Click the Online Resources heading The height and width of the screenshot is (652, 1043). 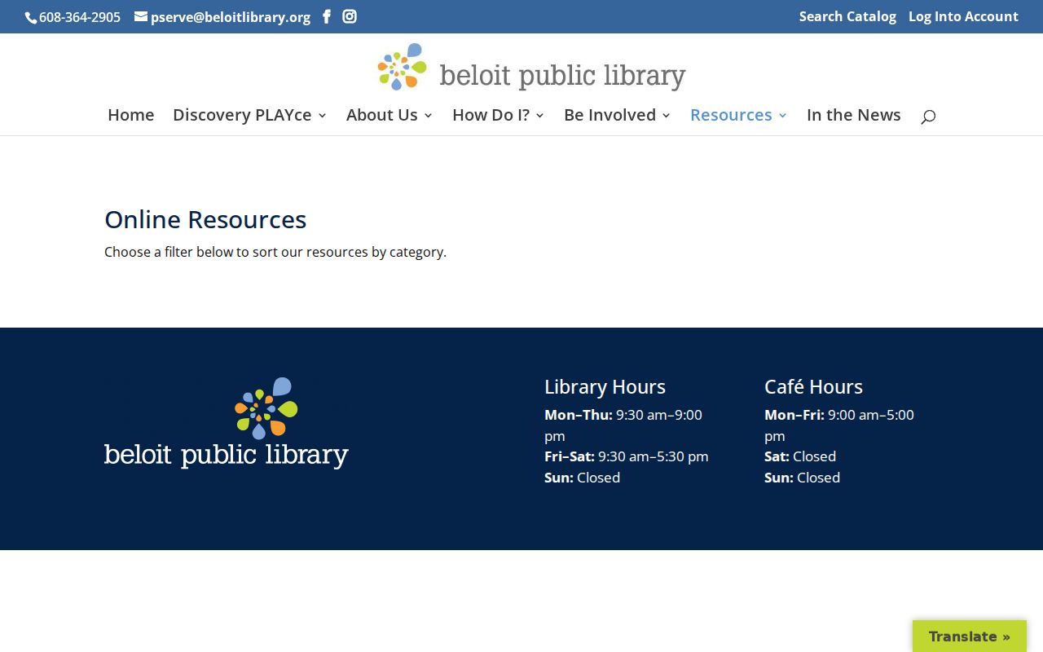[x=205, y=219]
